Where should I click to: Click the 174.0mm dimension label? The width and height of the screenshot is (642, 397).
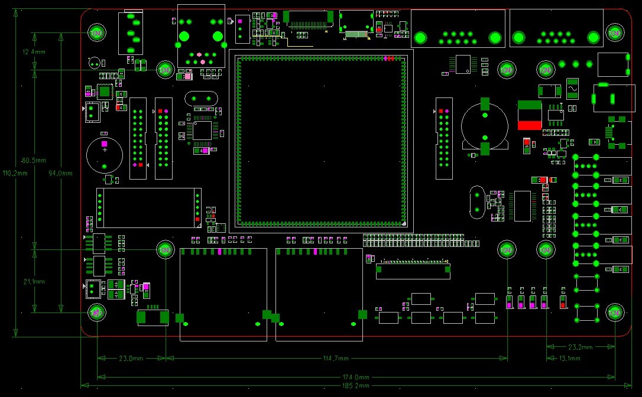pos(356,377)
